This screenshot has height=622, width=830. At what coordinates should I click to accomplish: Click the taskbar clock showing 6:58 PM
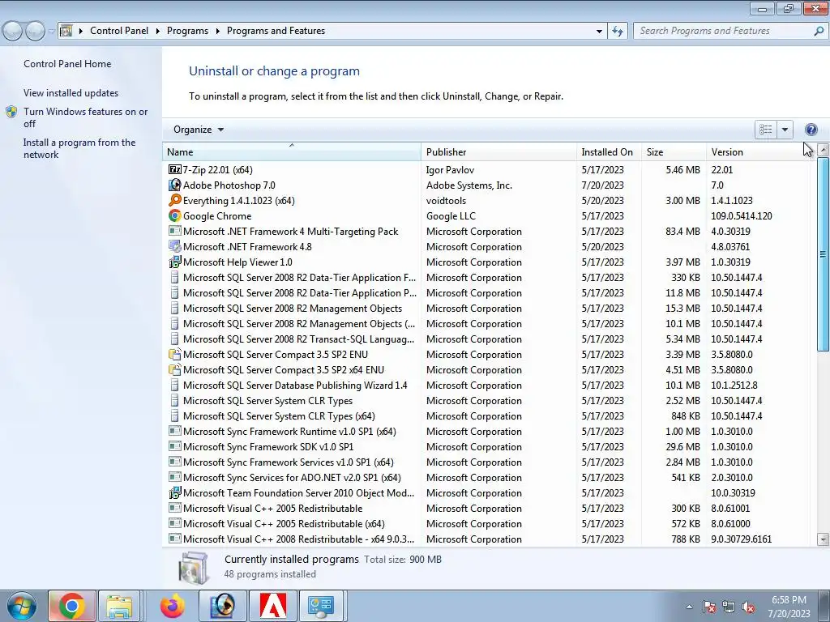(789, 606)
